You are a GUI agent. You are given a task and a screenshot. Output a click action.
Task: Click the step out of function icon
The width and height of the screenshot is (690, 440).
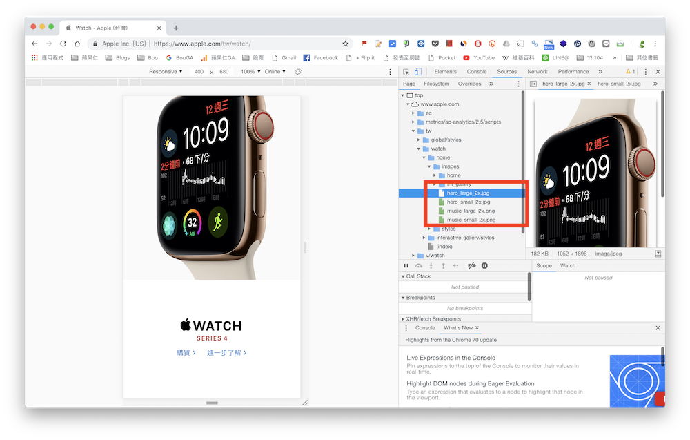(x=443, y=265)
